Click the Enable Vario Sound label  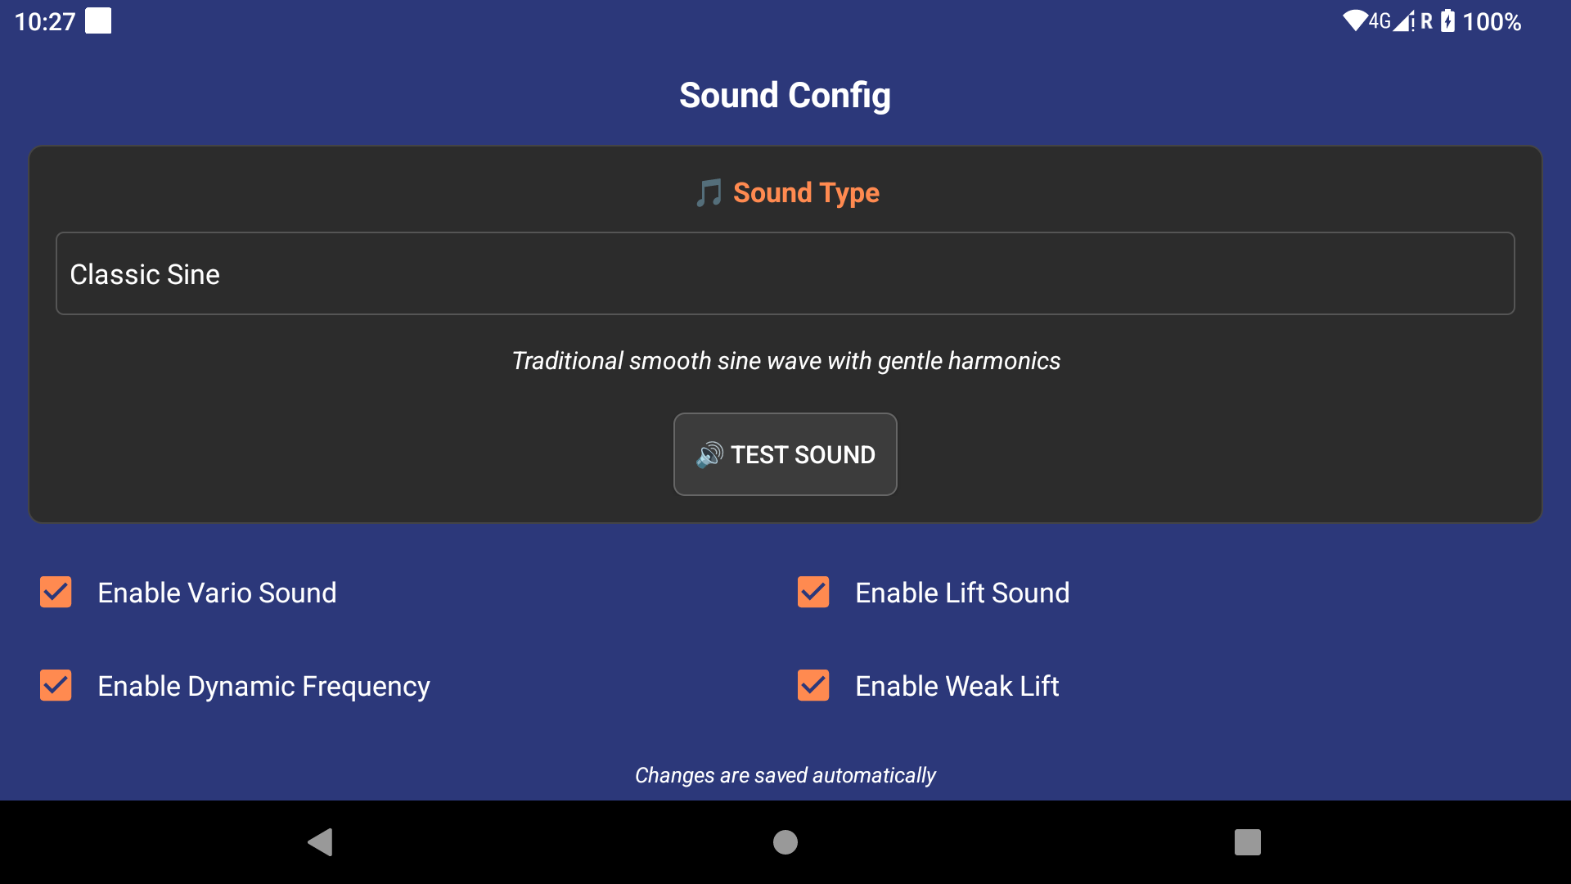(217, 593)
